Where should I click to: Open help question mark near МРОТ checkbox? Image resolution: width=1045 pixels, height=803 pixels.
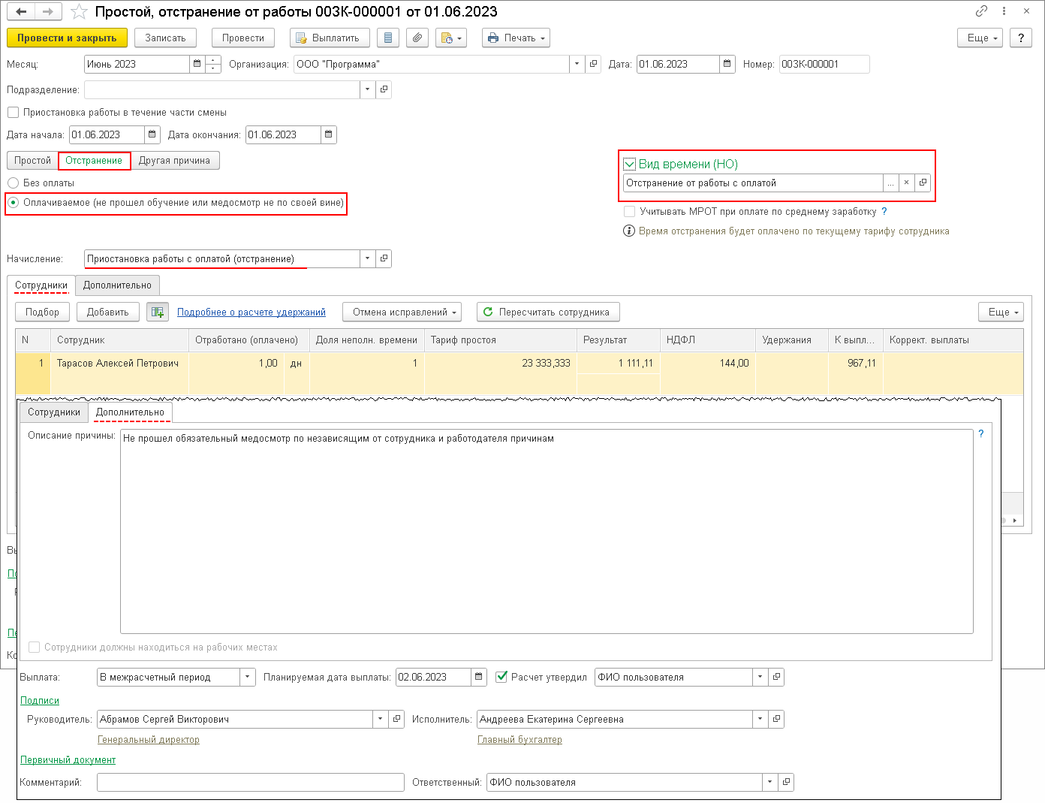[884, 211]
